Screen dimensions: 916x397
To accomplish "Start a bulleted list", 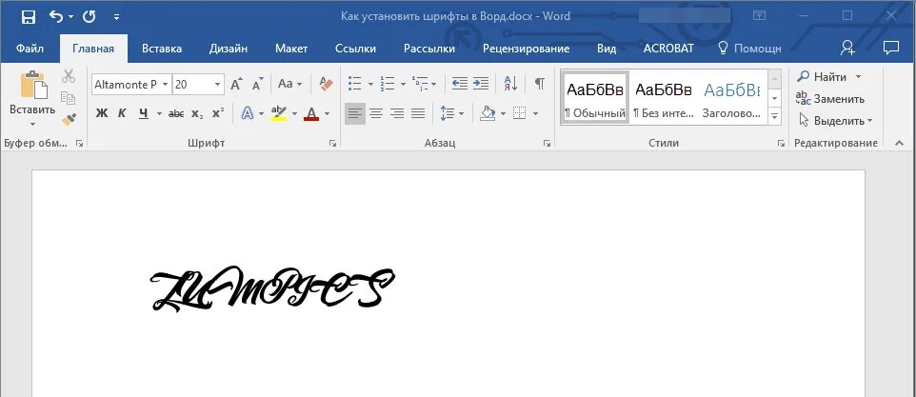I will pyautogui.click(x=354, y=84).
